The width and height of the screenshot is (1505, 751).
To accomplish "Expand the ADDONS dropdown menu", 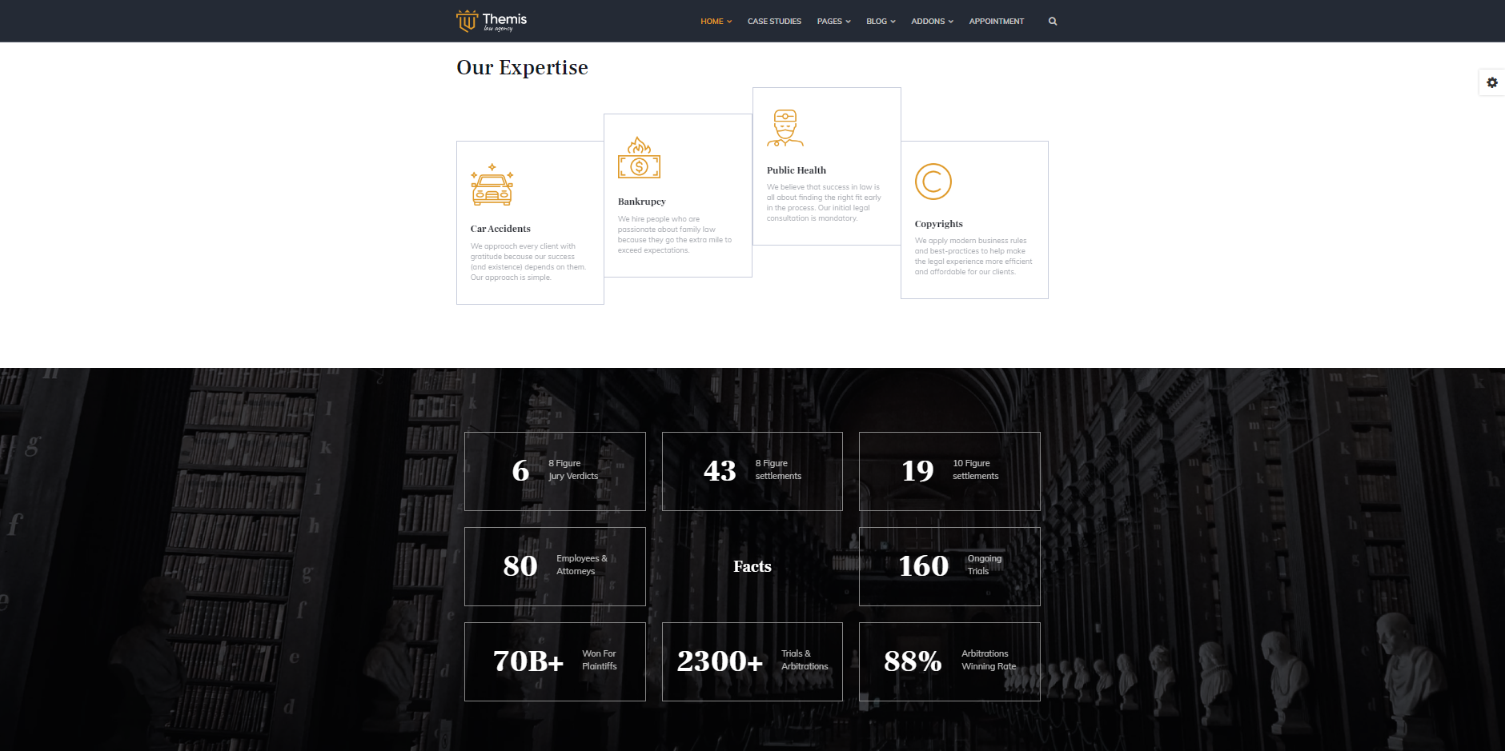I will (932, 22).
